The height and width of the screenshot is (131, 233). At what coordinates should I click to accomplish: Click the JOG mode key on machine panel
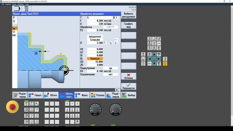27,103
